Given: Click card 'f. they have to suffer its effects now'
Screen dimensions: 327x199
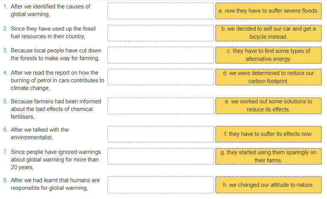Looking at the screenshot, I should [268, 134].
